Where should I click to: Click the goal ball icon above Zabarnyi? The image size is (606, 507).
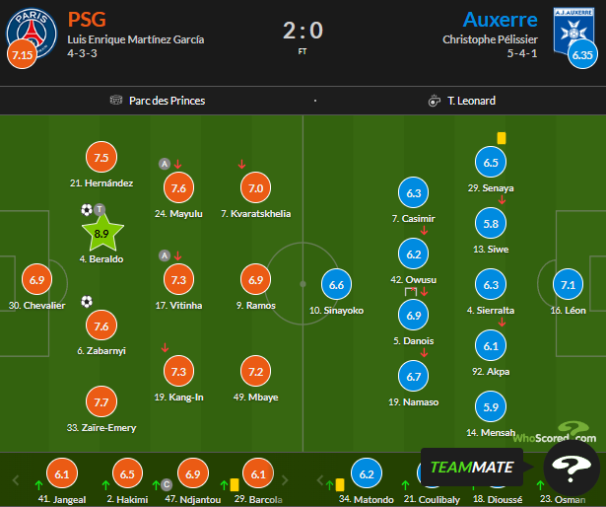tap(87, 302)
